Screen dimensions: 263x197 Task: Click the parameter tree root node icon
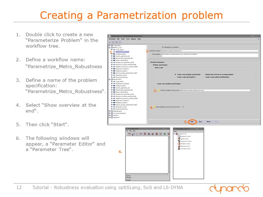pyautogui.click(x=177, y=134)
